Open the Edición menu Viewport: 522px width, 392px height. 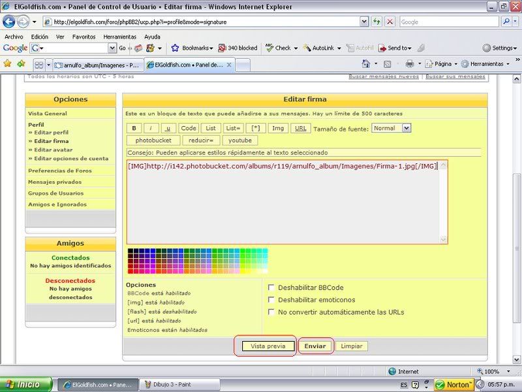(x=40, y=37)
